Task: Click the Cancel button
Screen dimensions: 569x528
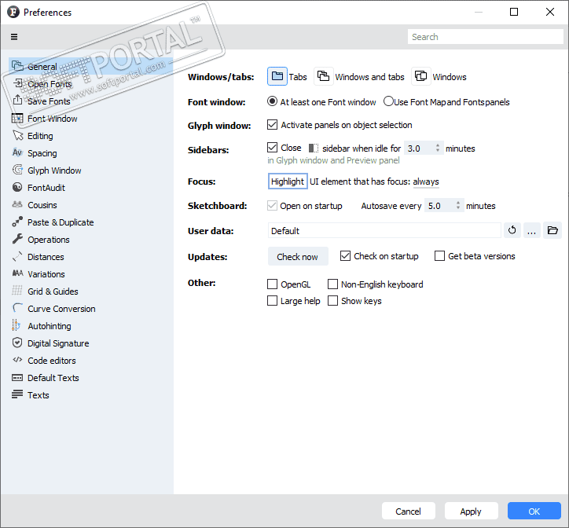Action: tap(408, 511)
